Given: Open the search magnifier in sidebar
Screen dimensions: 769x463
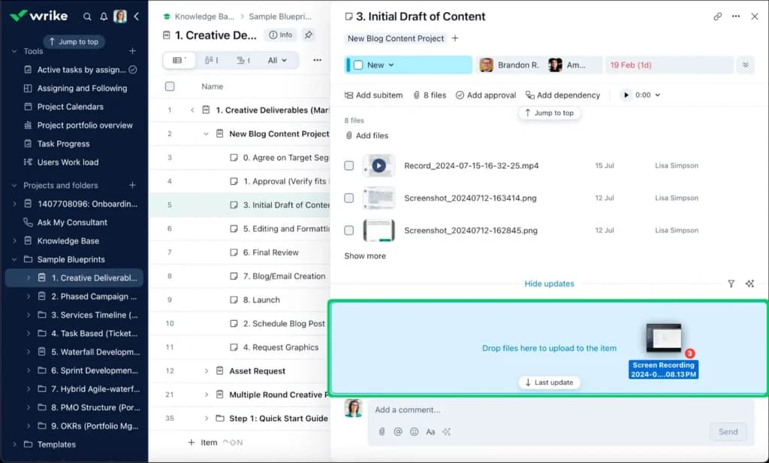Looking at the screenshot, I should click(87, 17).
